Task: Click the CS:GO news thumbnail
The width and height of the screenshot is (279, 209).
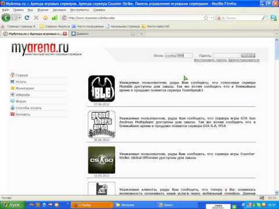Action: (102, 160)
